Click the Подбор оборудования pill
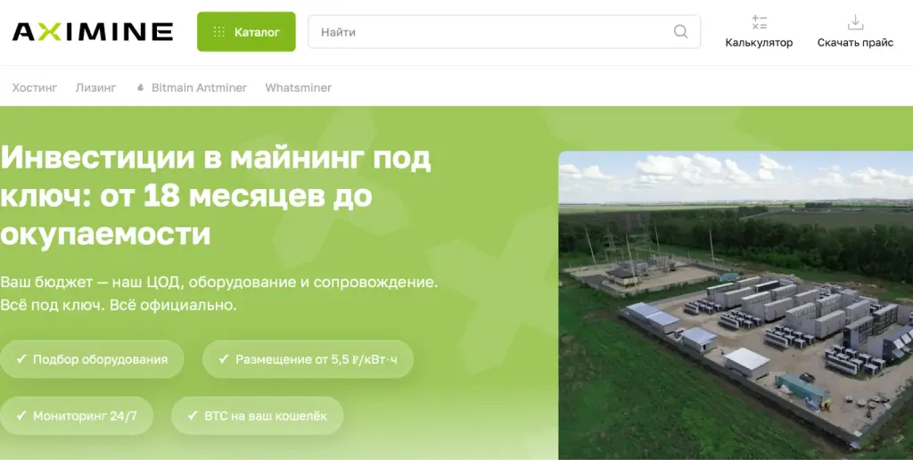Viewport: 913px width, 460px height. pos(92,359)
